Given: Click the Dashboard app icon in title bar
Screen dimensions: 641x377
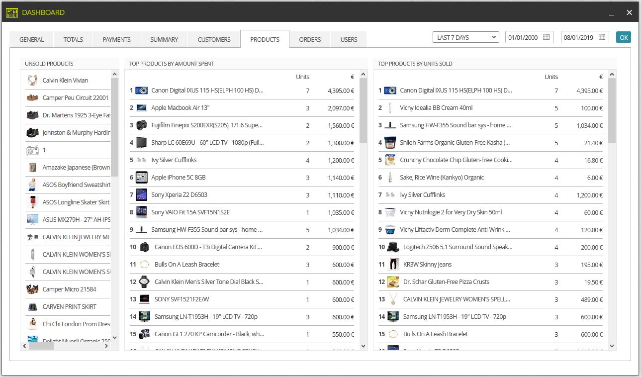Looking at the screenshot, I should click(12, 12).
